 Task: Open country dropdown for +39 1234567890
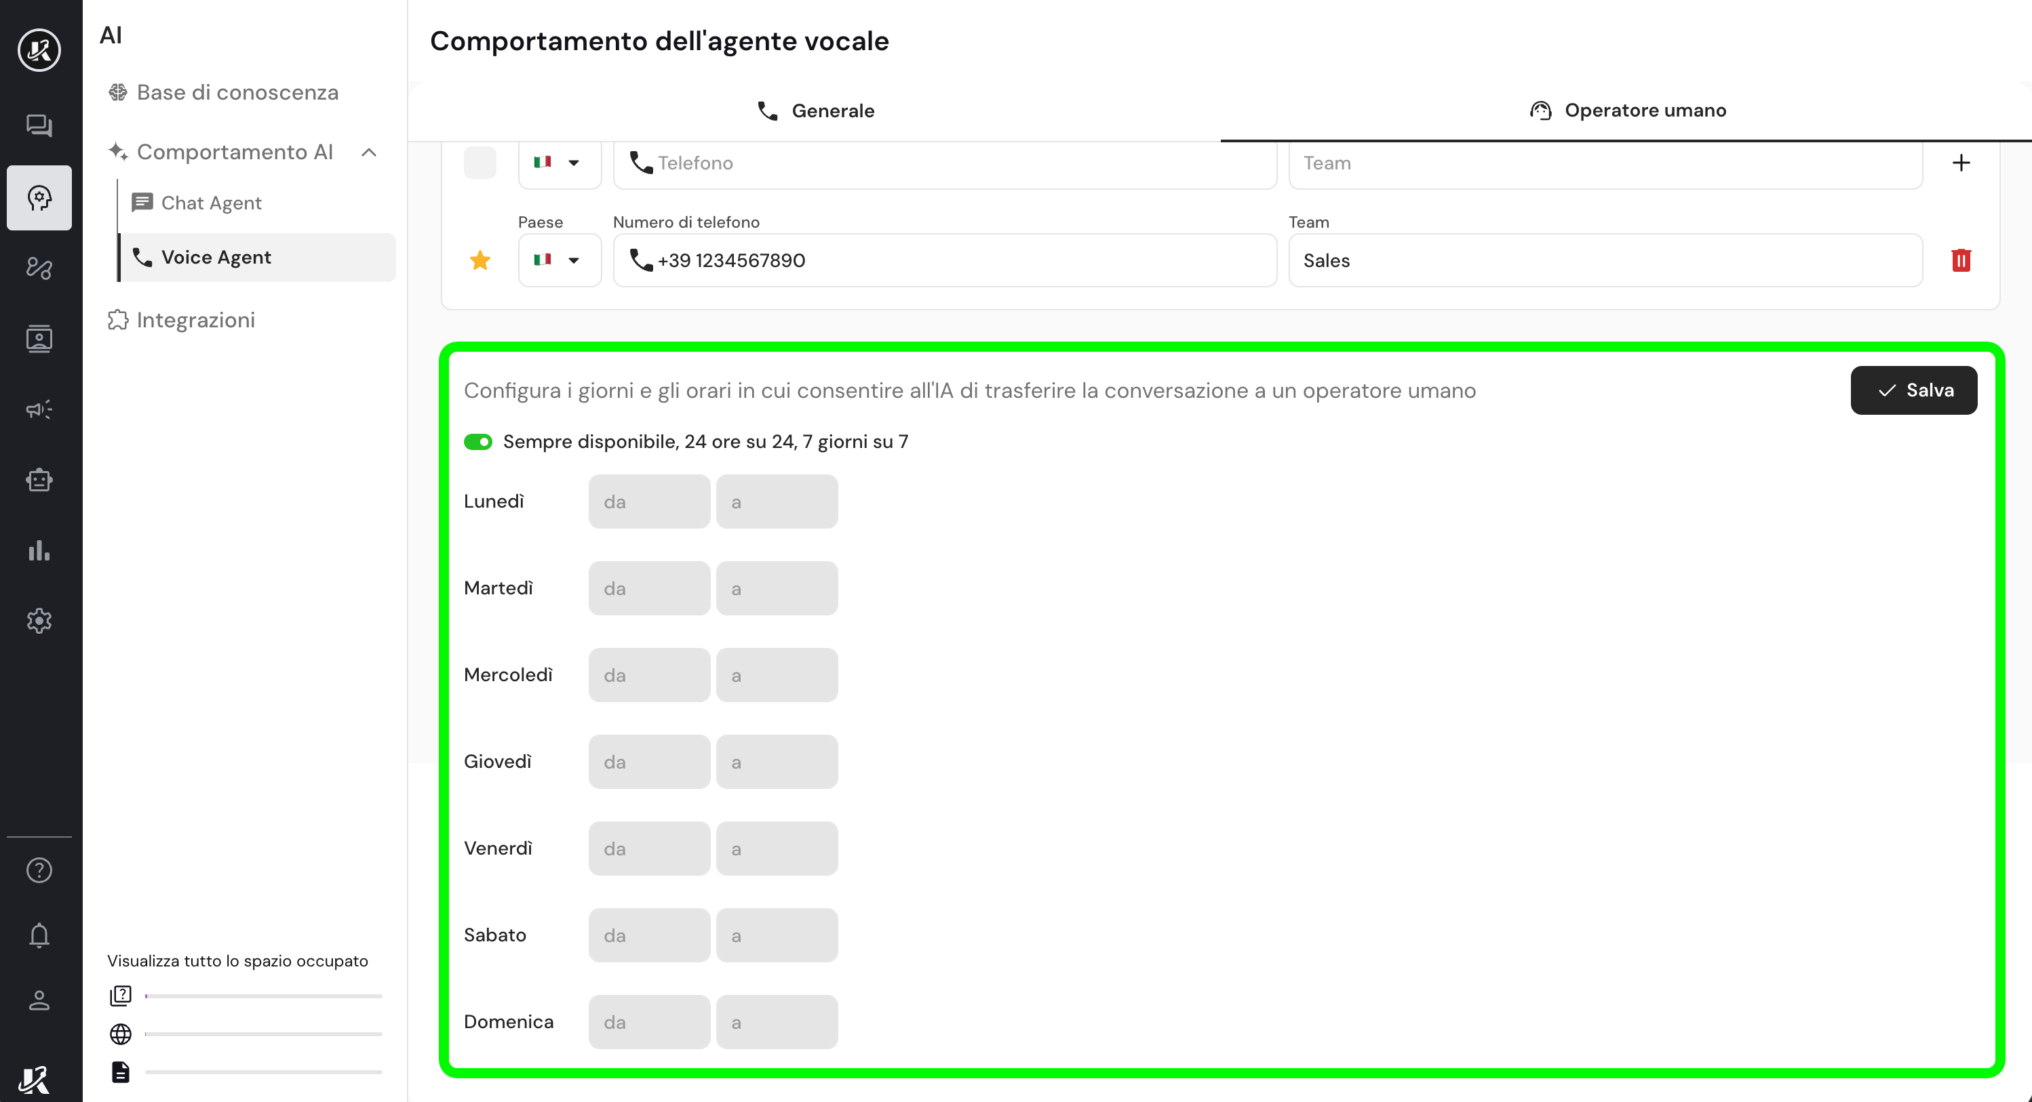(x=558, y=260)
